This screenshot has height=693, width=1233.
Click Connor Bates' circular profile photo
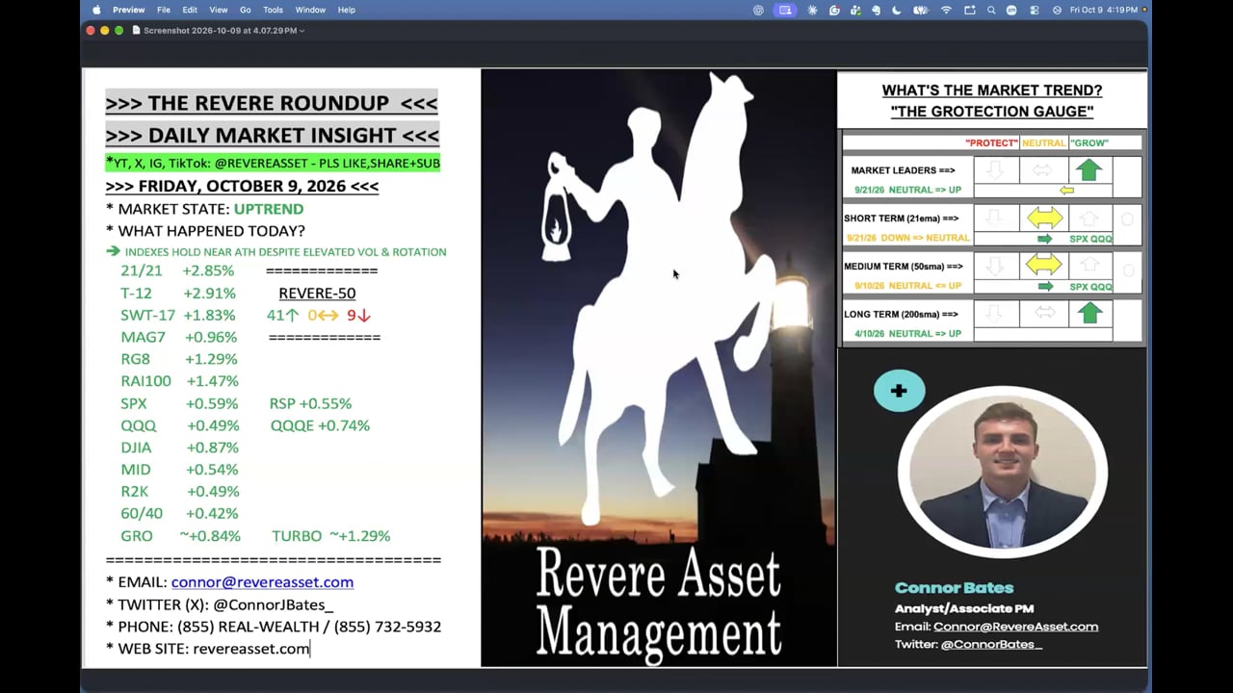(1003, 471)
